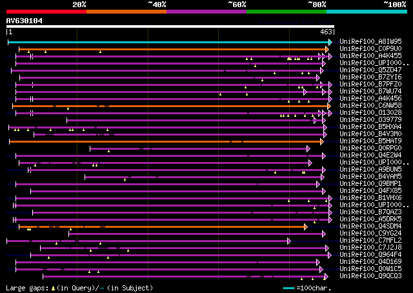The height and width of the screenshot is (293, 413).
Task: Click the white AV630104 query sequence bar
Action: point(170,26)
